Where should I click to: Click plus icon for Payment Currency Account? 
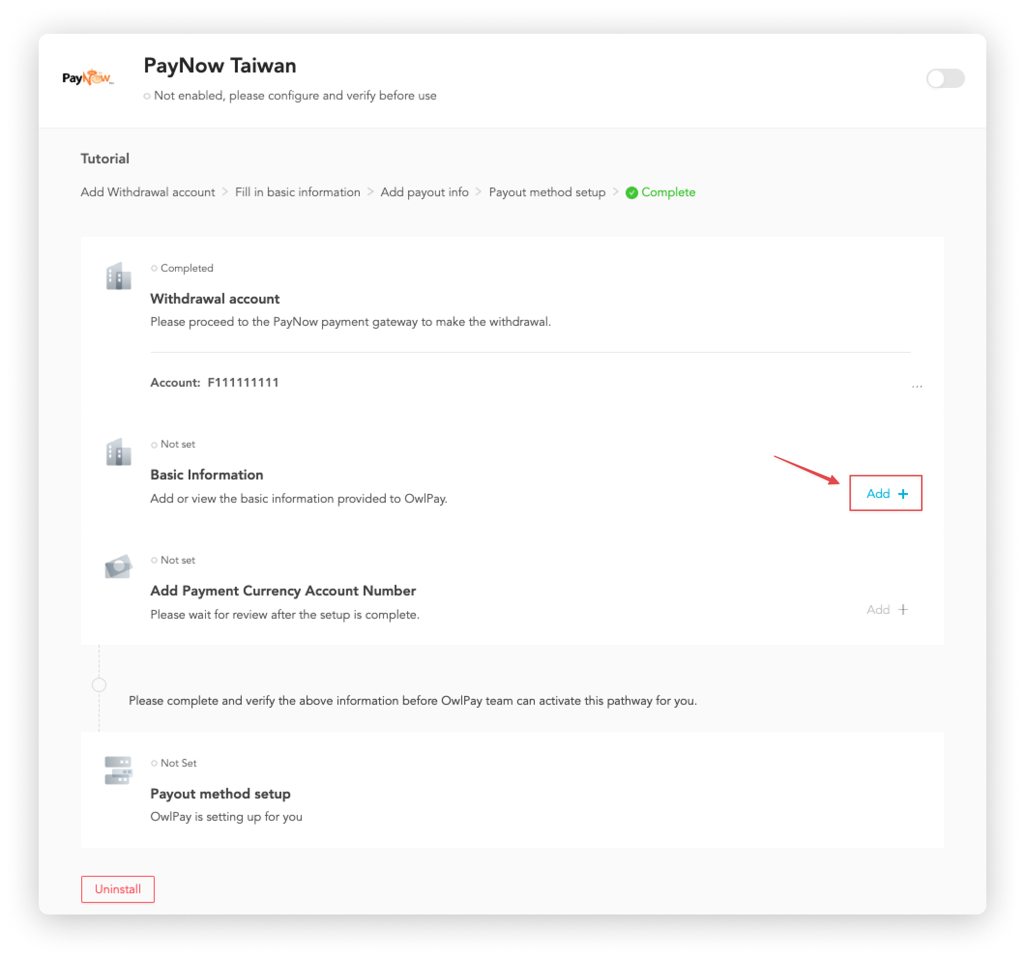click(903, 610)
